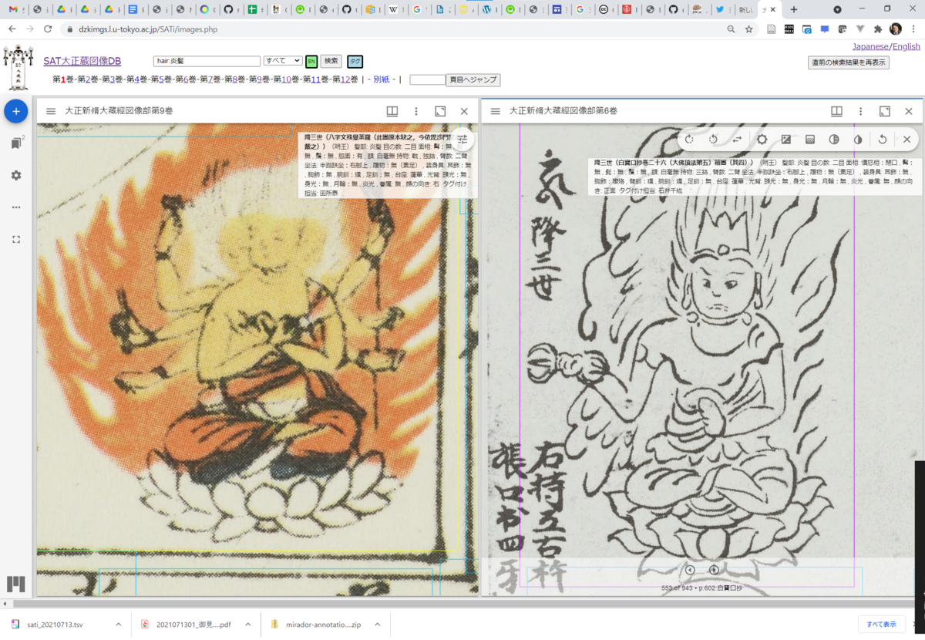Open volume 第12巻 link
Viewport: 925px width, 640px height.
tap(345, 79)
